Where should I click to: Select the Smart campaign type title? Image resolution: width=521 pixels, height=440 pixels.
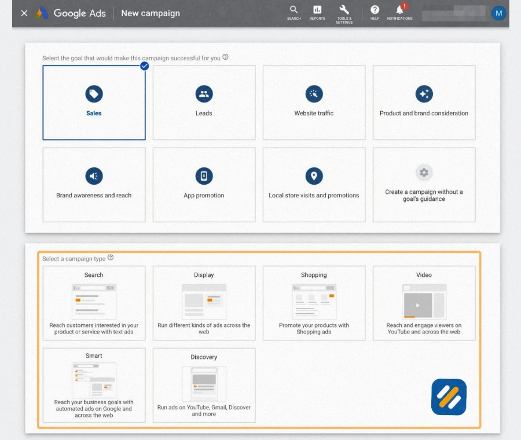click(x=94, y=355)
